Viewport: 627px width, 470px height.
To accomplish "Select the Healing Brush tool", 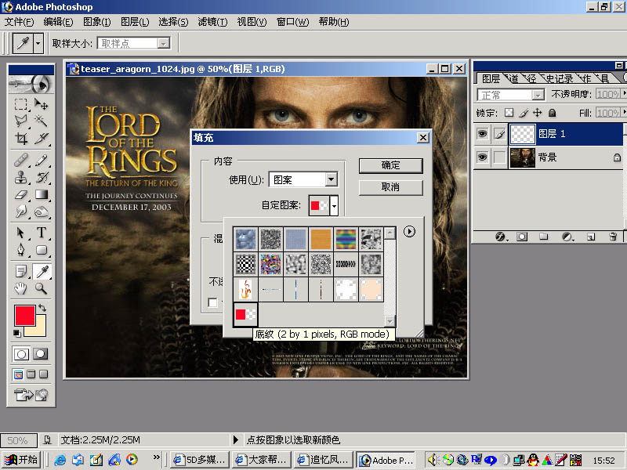I will [x=21, y=161].
